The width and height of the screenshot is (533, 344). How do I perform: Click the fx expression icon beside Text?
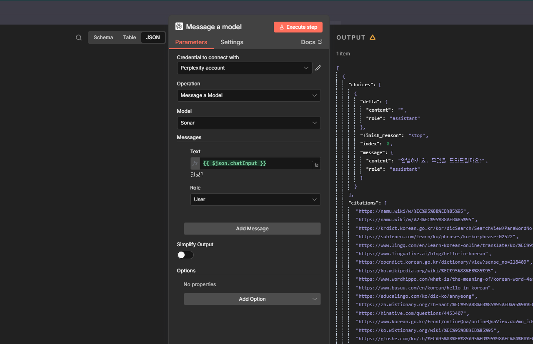[x=195, y=163]
